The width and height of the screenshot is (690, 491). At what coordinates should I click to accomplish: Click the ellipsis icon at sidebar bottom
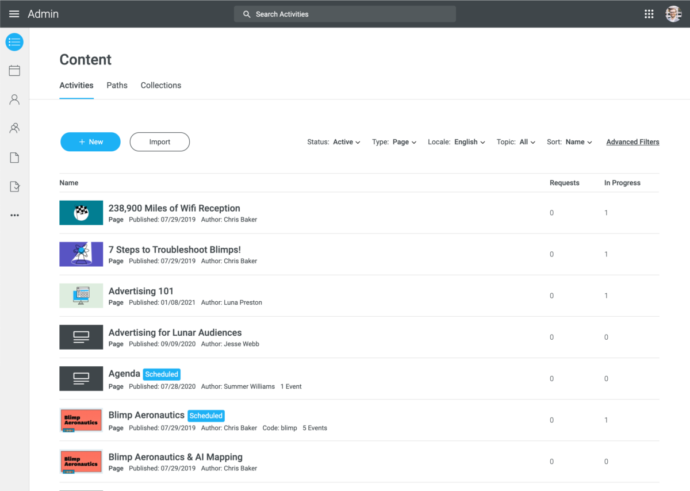tap(14, 215)
